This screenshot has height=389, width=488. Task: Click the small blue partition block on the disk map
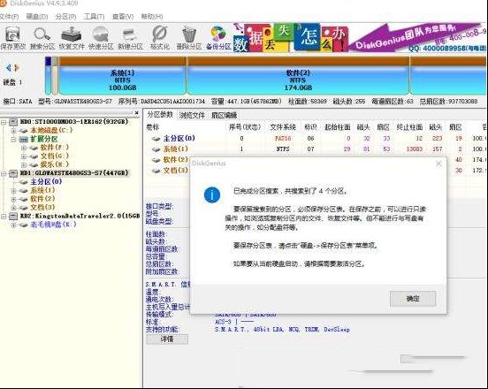coord(48,75)
